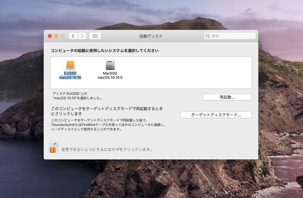The image size is (303, 198).
Task: Go forward with the right chevron
Action: 82,36
